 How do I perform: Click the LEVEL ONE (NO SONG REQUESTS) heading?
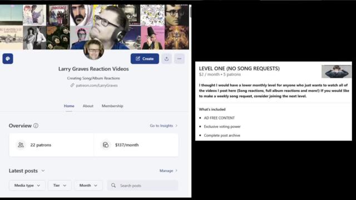[x=239, y=68]
